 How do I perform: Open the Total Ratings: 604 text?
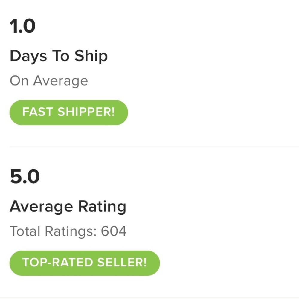[68, 231]
